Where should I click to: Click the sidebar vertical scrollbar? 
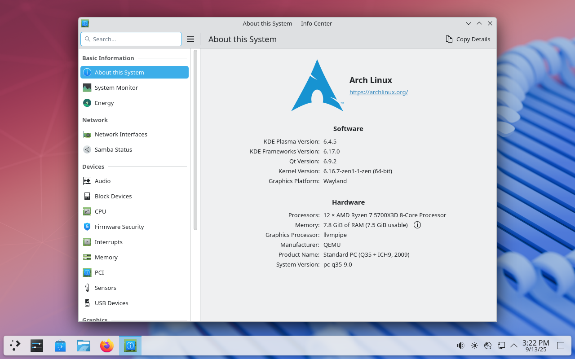pyautogui.click(x=195, y=140)
